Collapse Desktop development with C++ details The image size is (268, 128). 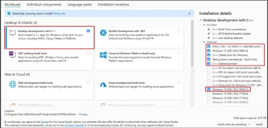[x=201, y=20]
